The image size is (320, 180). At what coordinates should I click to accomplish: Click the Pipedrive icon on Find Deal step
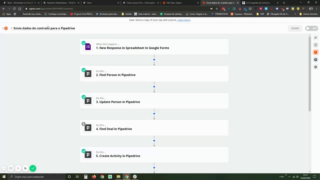coord(88,128)
